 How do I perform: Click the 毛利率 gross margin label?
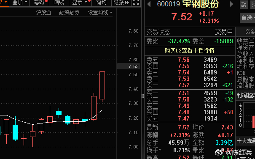pos(246,67)
